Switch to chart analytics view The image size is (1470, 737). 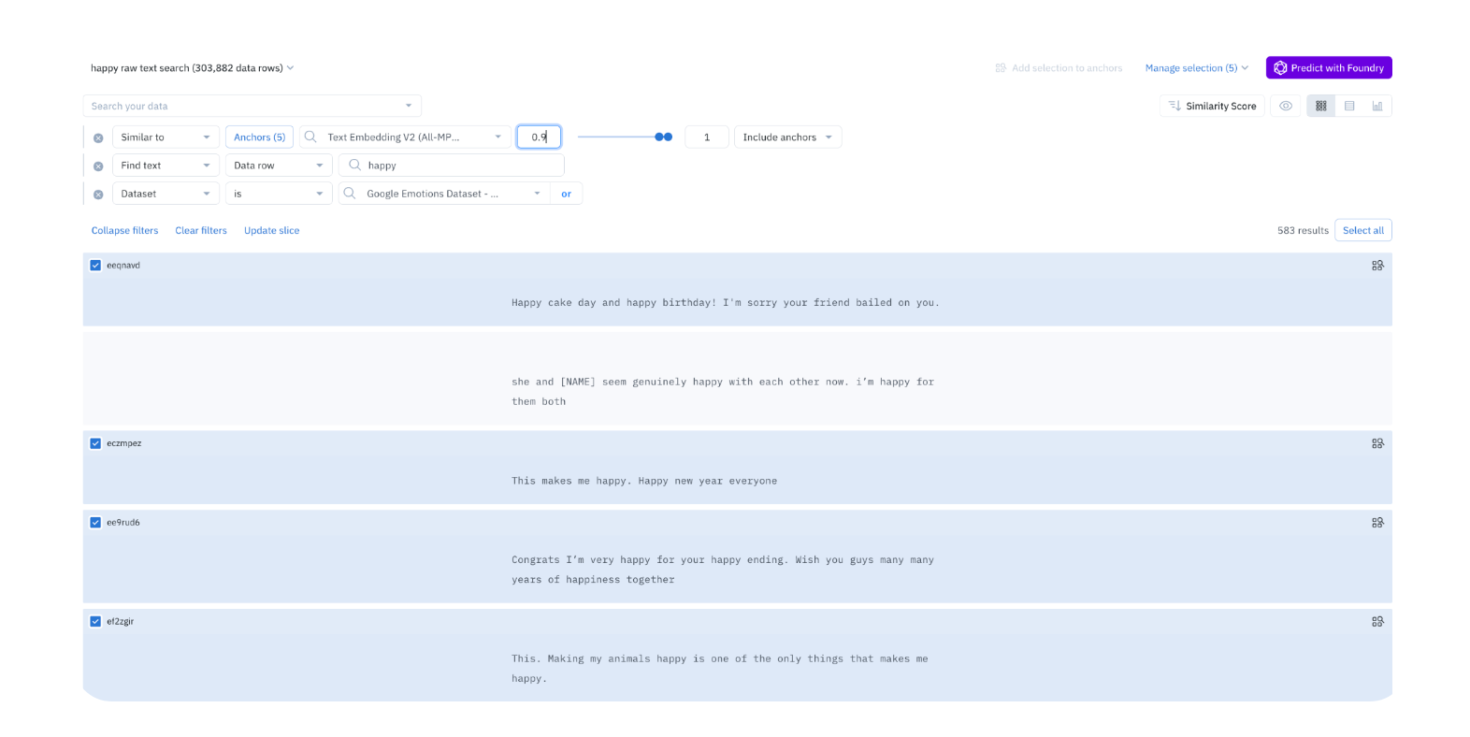coord(1377,106)
